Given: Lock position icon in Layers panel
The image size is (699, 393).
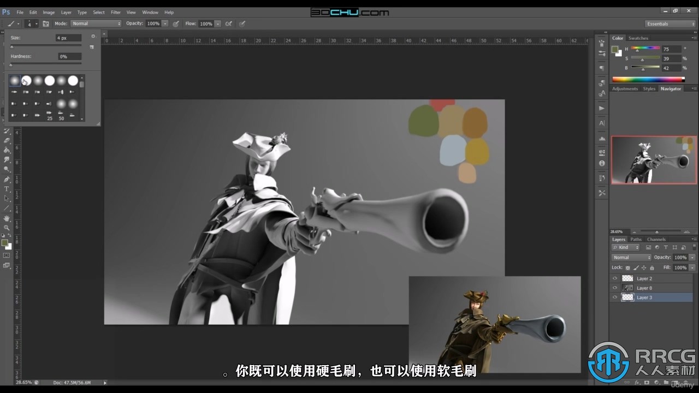Looking at the screenshot, I should click(x=644, y=267).
